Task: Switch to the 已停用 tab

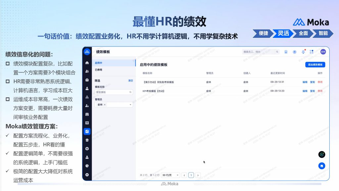Action: point(99,70)
